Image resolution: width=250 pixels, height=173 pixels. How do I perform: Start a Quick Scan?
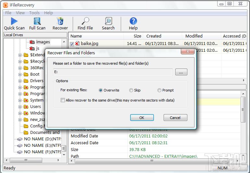(x=14, y=24)
